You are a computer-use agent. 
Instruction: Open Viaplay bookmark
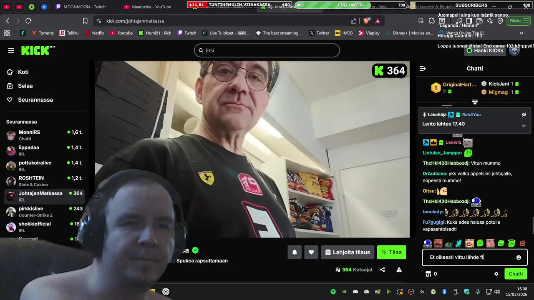(x=369, y=33)
